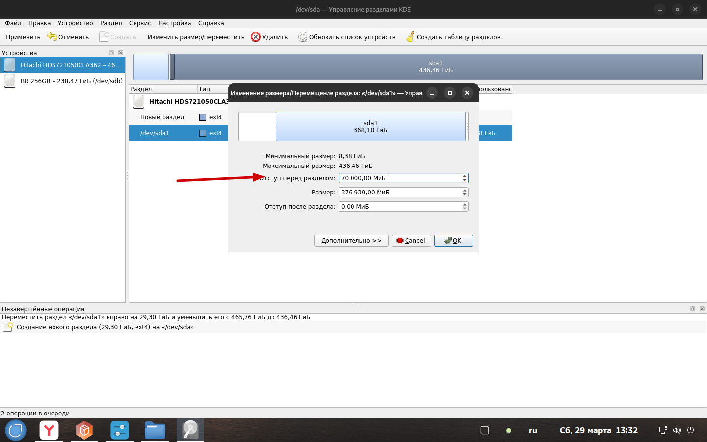Refresh device list via Обновить список устройств
The height and width of the screenshot is (442, 707).
347,37
